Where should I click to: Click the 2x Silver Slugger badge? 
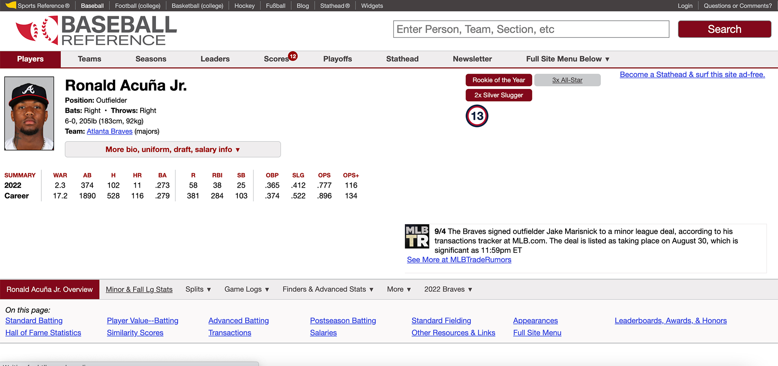coord(499,95)
